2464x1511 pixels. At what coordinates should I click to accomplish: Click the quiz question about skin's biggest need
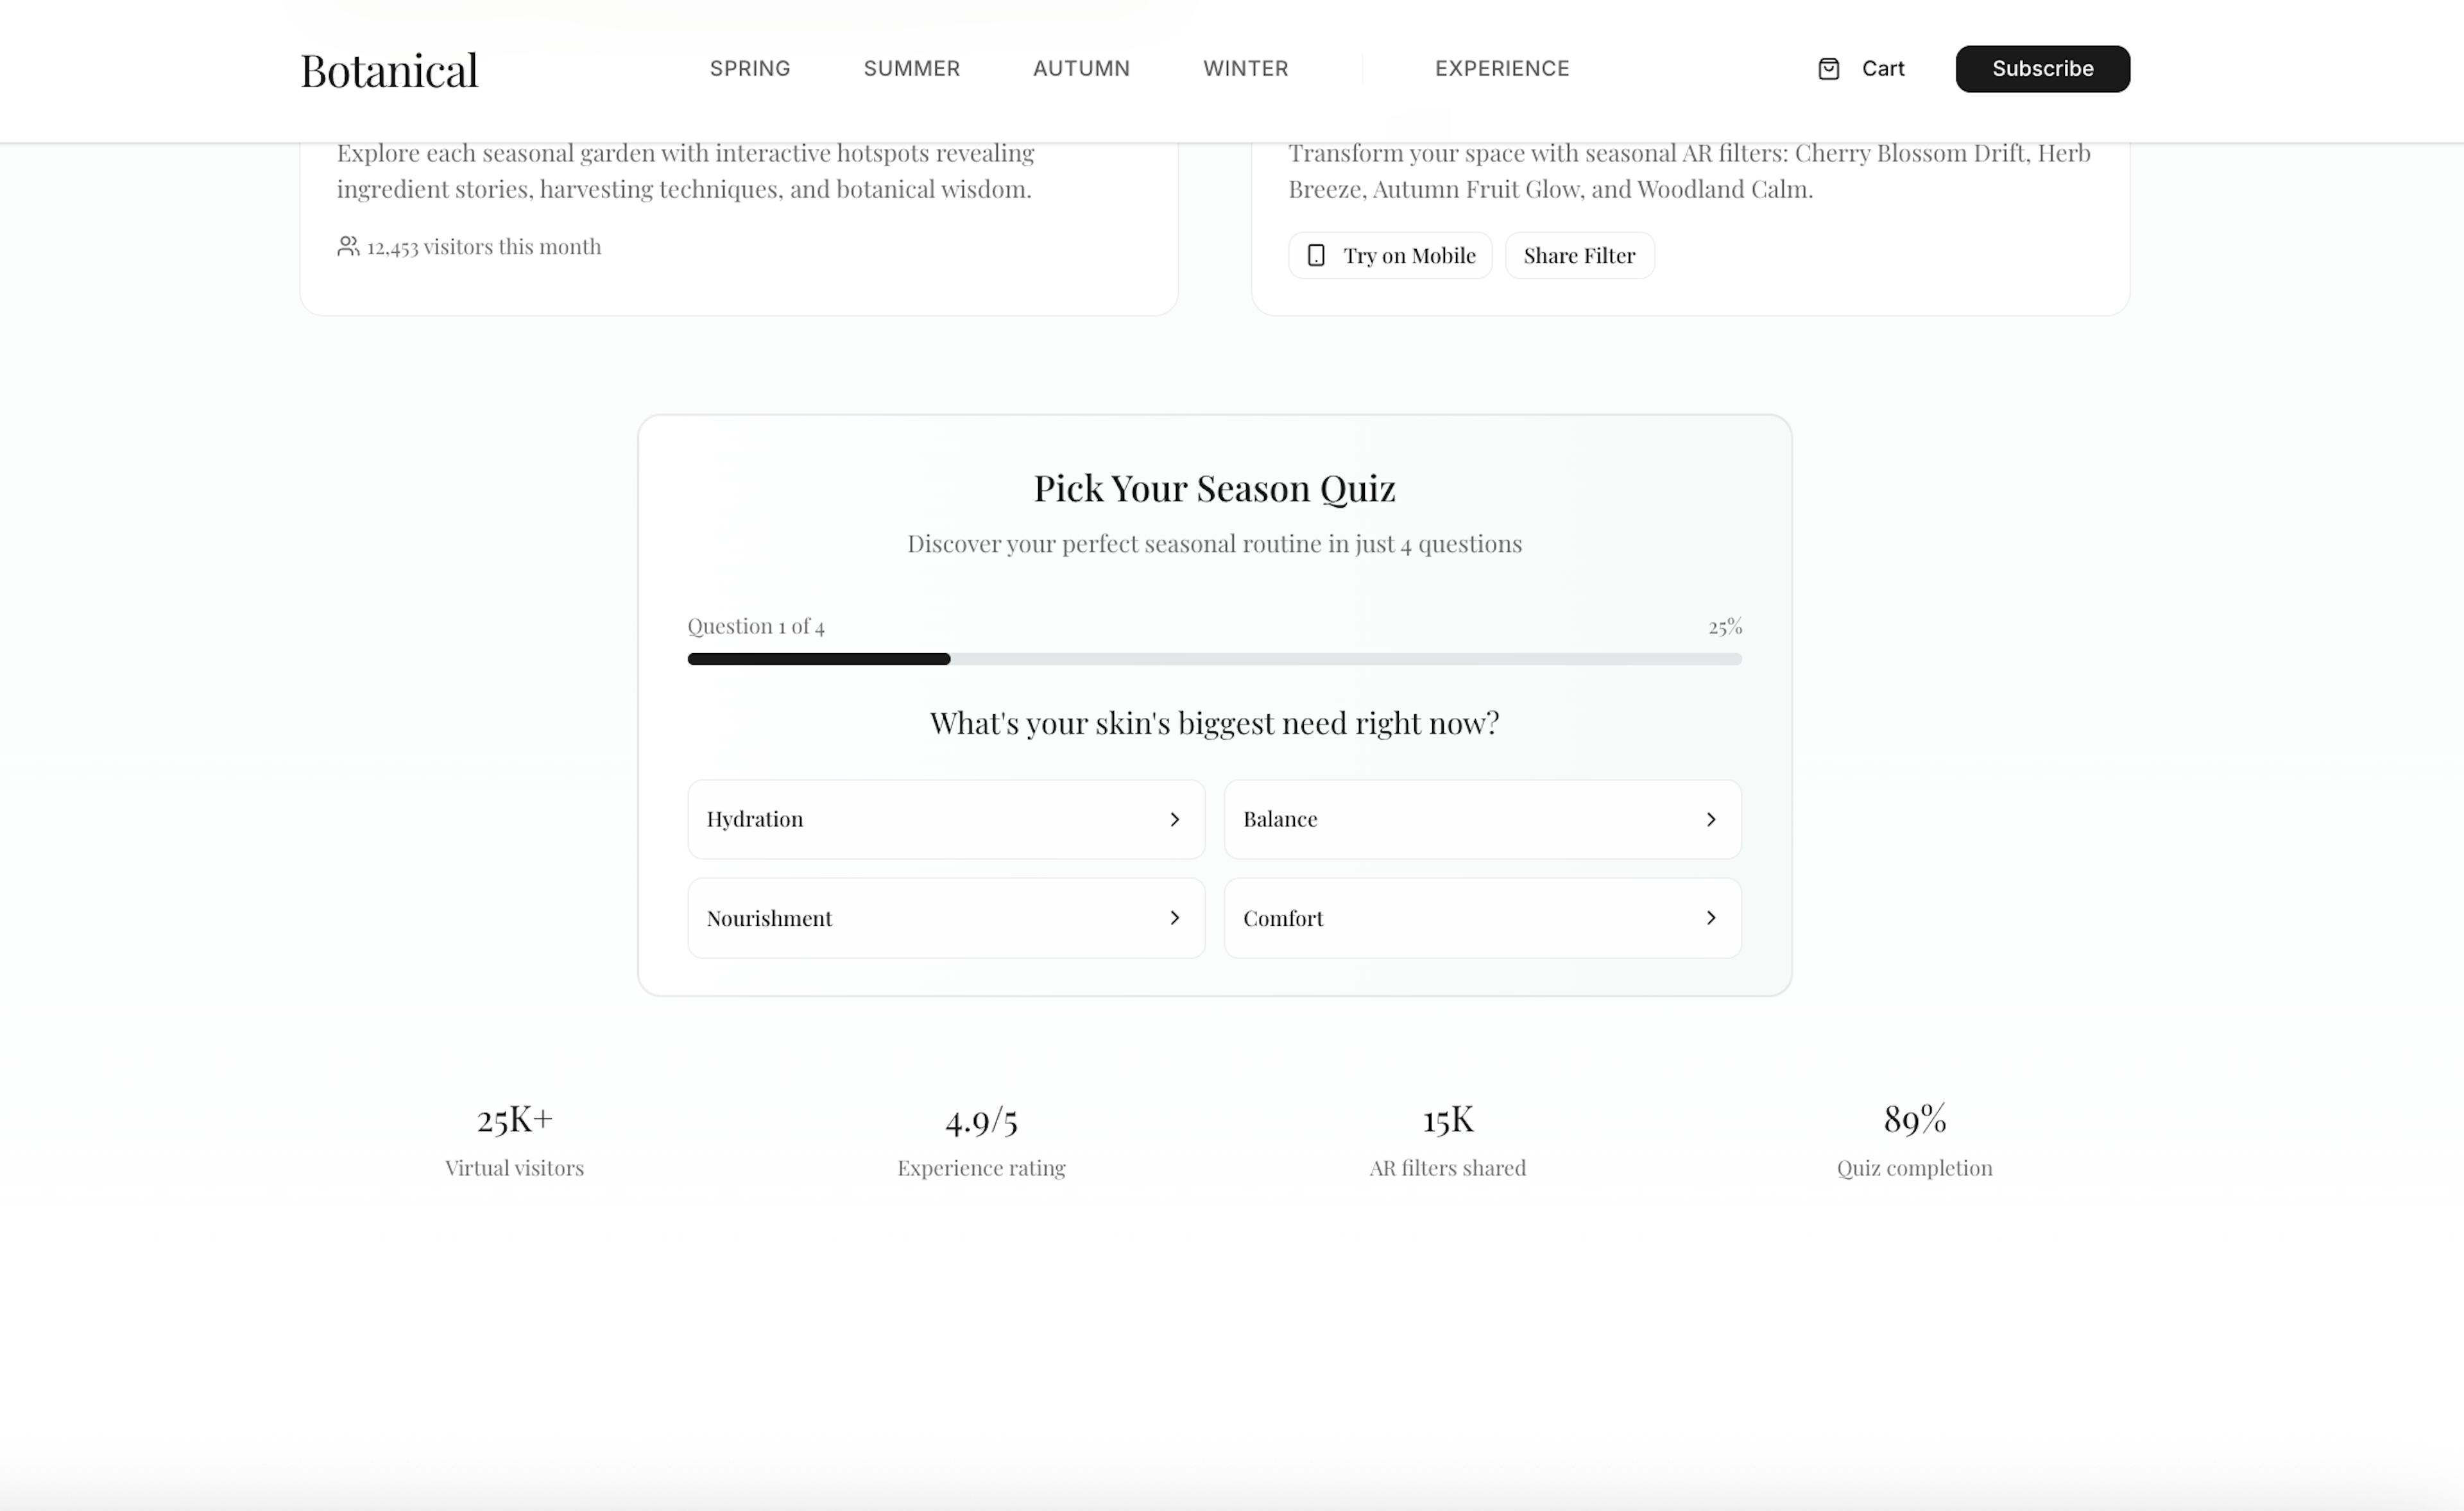(1214, 723)
